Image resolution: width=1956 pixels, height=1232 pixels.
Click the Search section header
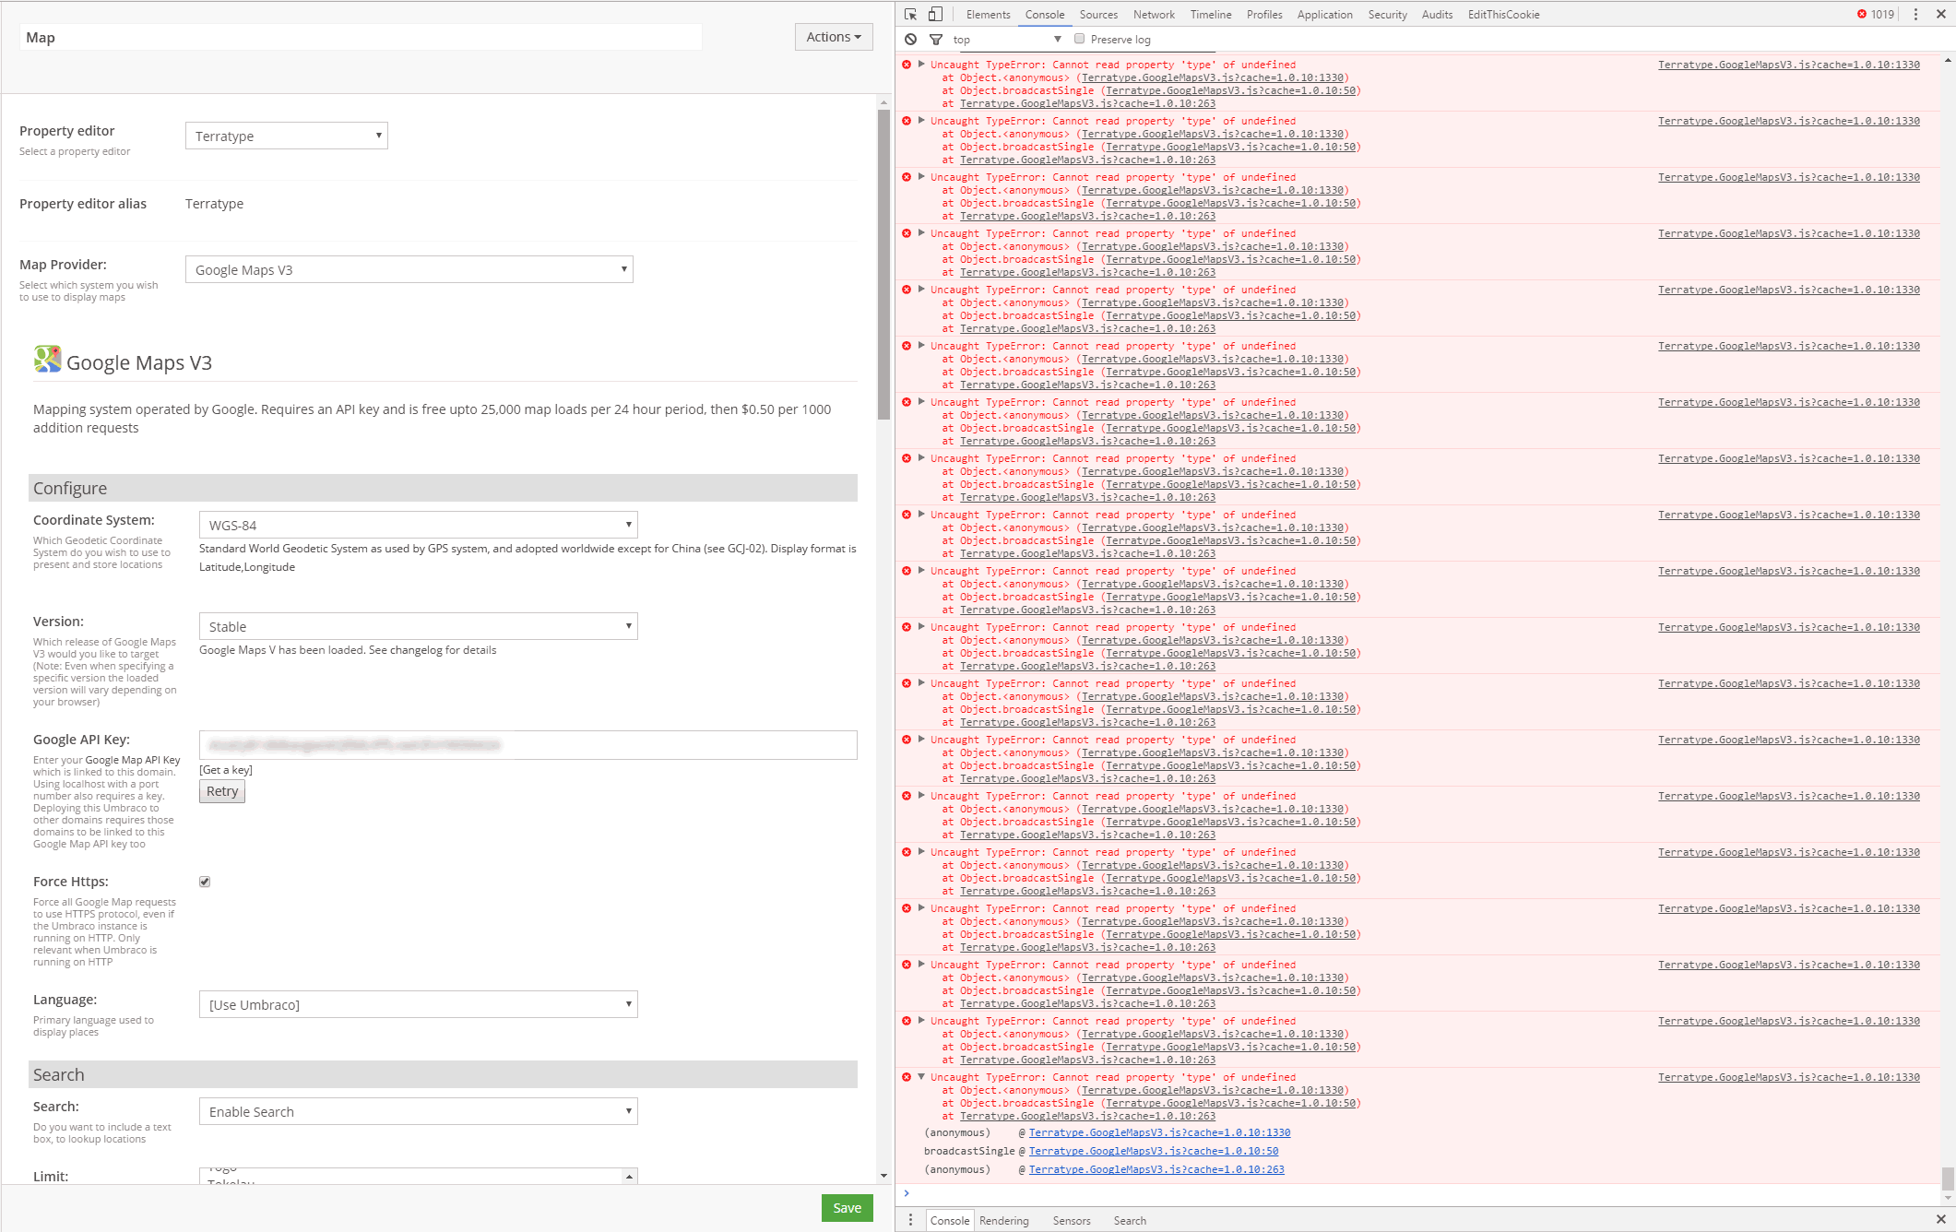[443, 1074]
